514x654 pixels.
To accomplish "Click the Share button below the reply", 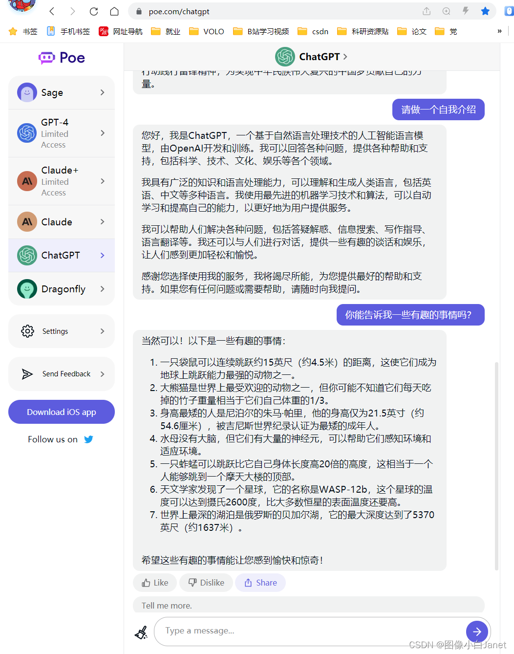I will click(260, 583).
